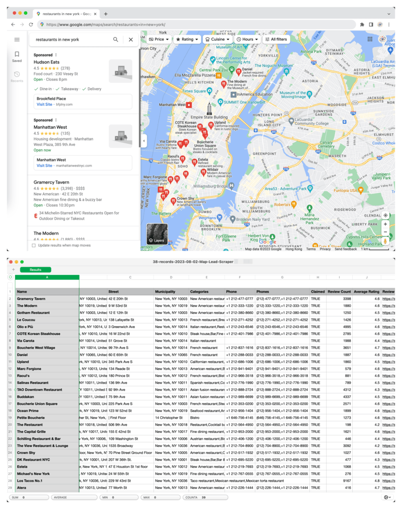402x509 pixels.
Task: Click the restaurants in new york search field
Action: 71,40
